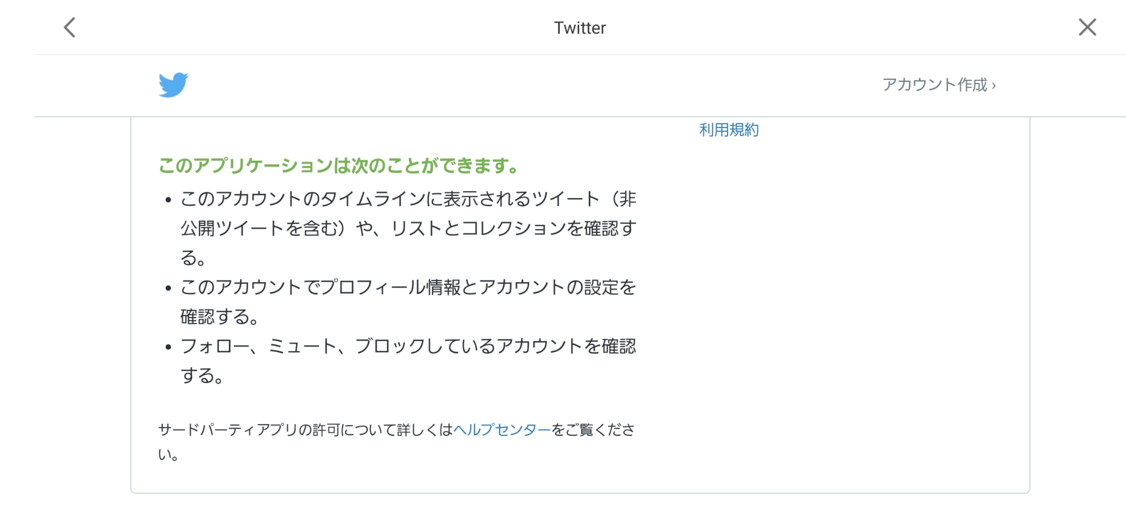Click the サードパーティアプリ footer paragraph
1126x506 pixels.
pos(396,441)
